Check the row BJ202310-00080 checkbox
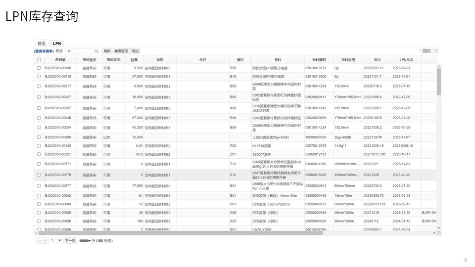 click(x=39, y=137)
